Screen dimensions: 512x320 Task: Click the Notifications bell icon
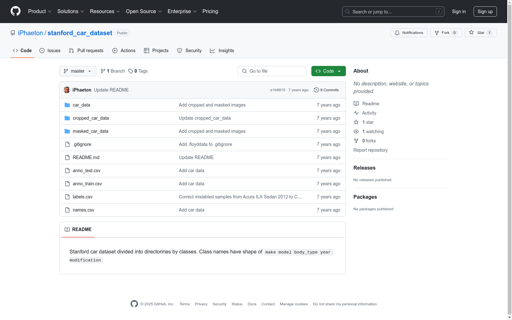[x=397, y=33]
